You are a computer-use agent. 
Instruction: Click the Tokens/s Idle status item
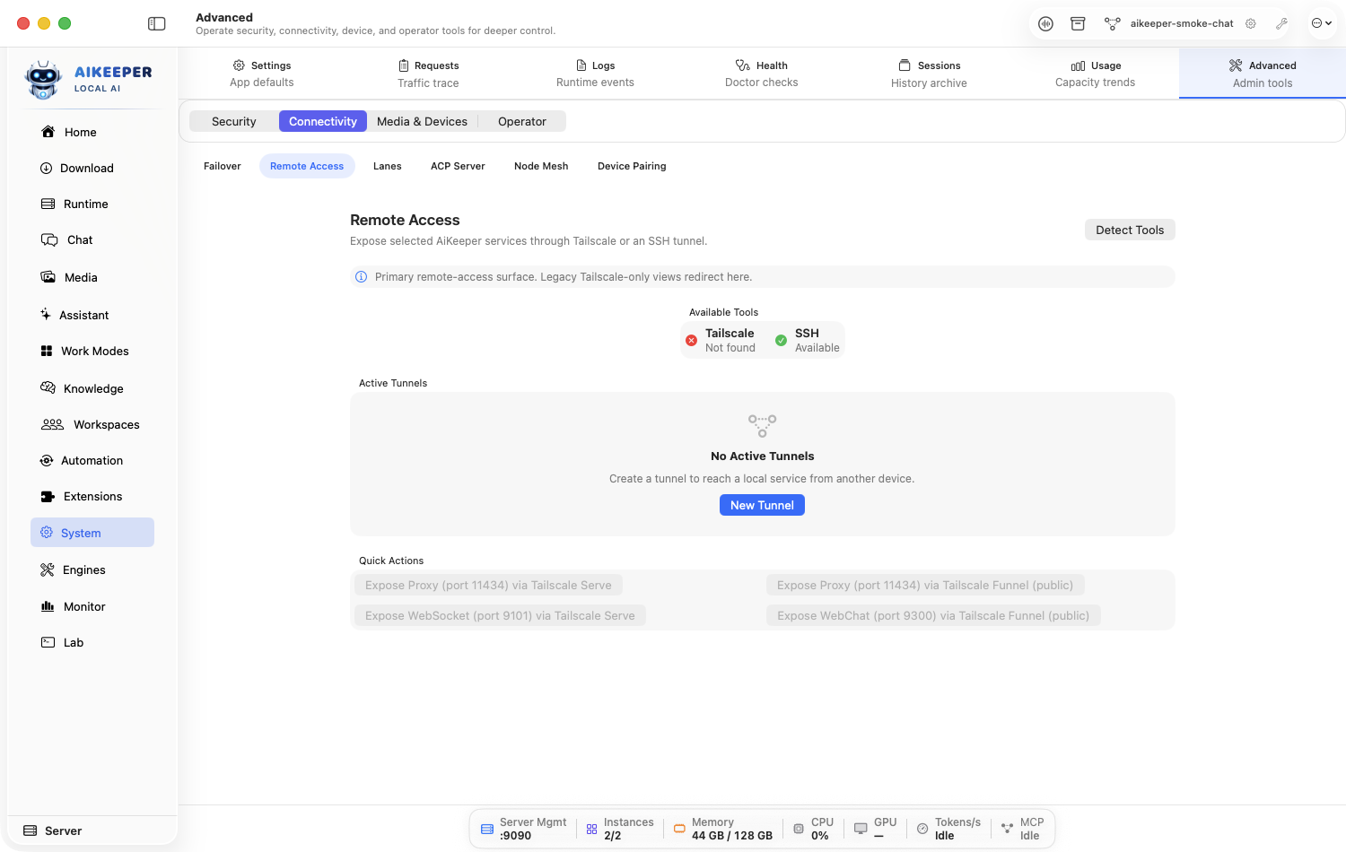pos(948,829)
